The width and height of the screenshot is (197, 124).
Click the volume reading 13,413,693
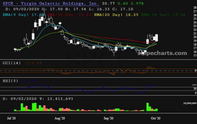click(x=60, y=99)
